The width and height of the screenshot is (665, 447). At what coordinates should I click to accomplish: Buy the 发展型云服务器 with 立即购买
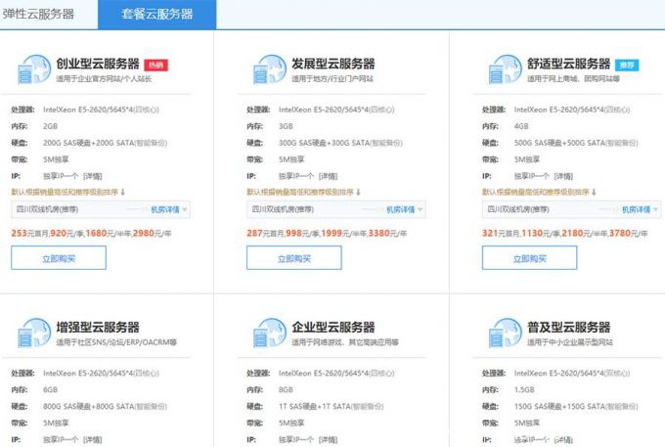293,258
